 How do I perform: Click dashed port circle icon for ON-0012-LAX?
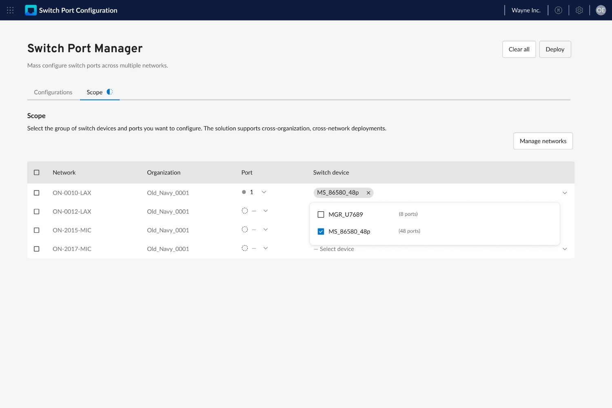point(245,211)
